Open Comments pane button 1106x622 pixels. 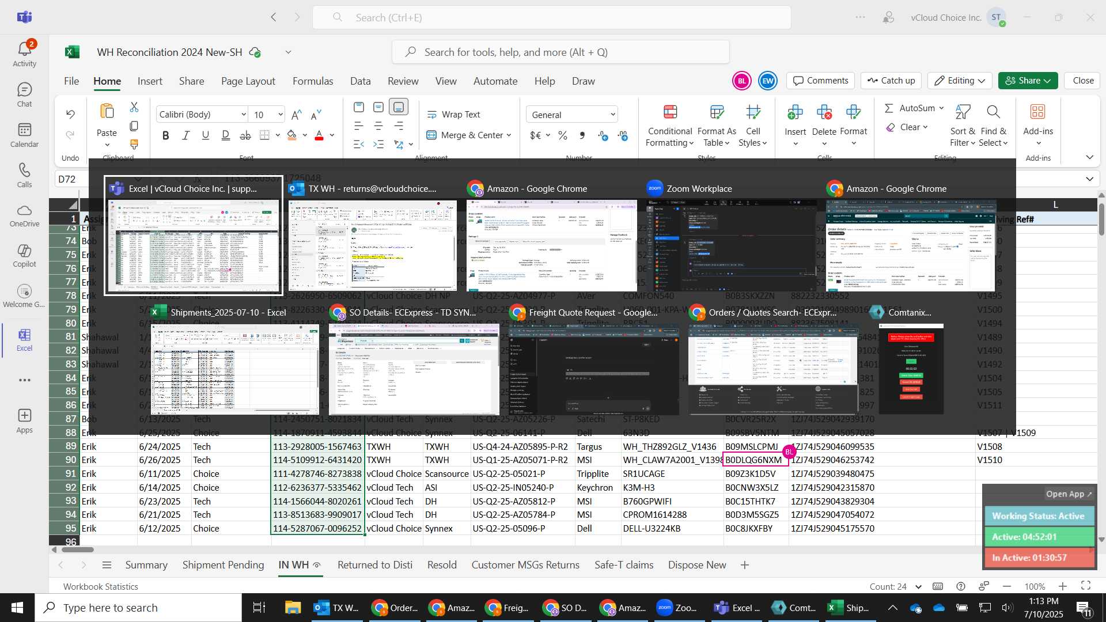click(x=821, y=81)
